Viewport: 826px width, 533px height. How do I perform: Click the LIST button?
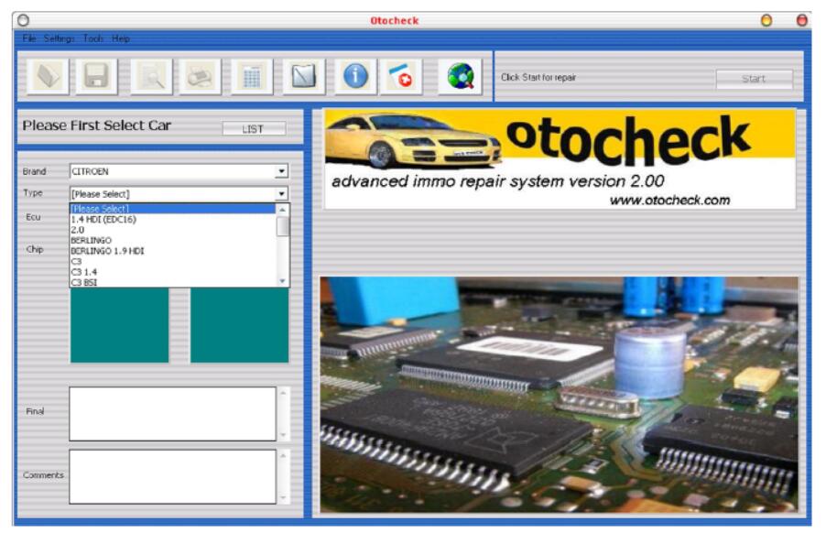pos(254,129)
